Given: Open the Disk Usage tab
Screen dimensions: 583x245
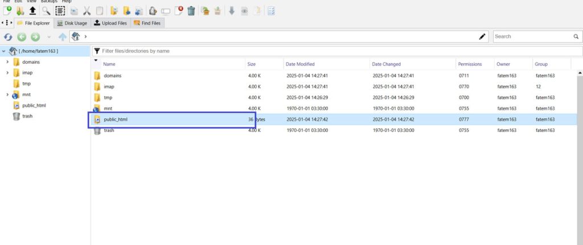Looking at the screenshot, I should click(x=72, y=23).
